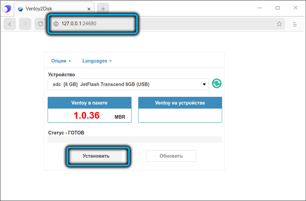Open a new browser tab
This screenshot has width=306, height=201.
tap(103, 9)
